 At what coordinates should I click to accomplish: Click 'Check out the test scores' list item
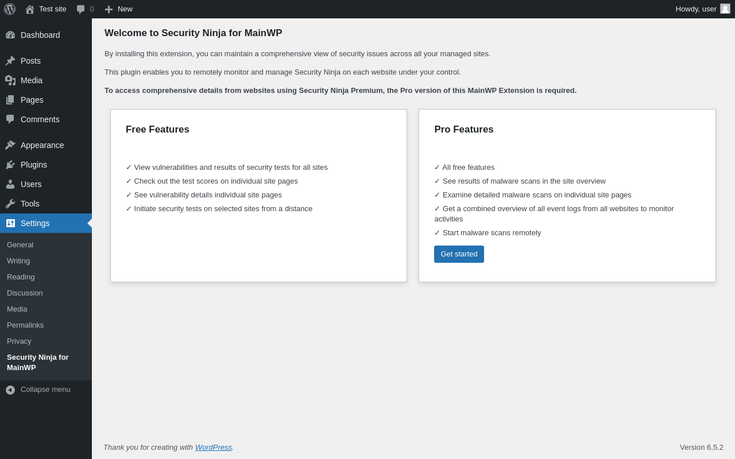point(212,181)
